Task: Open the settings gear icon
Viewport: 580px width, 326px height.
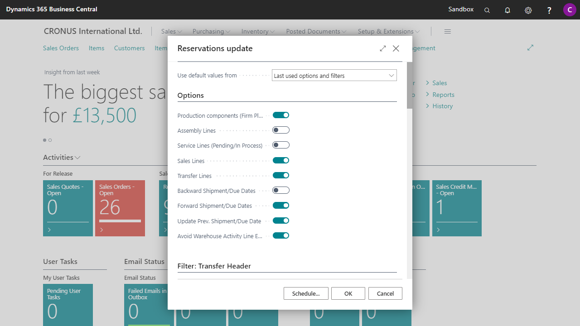Action: 528,10
